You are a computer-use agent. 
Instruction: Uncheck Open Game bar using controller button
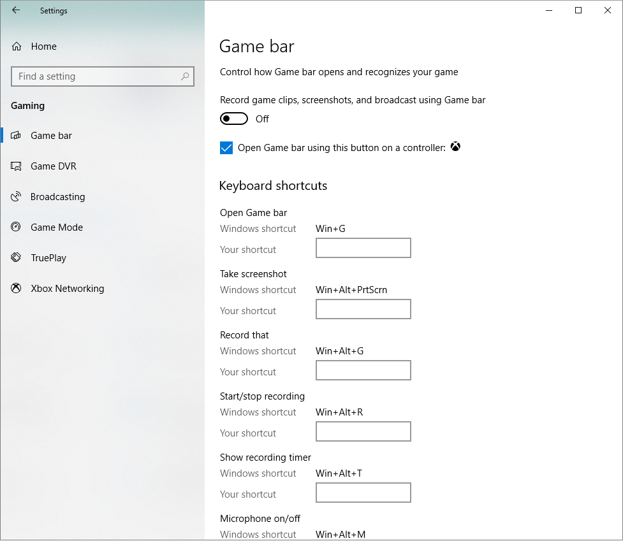point(226,148)
